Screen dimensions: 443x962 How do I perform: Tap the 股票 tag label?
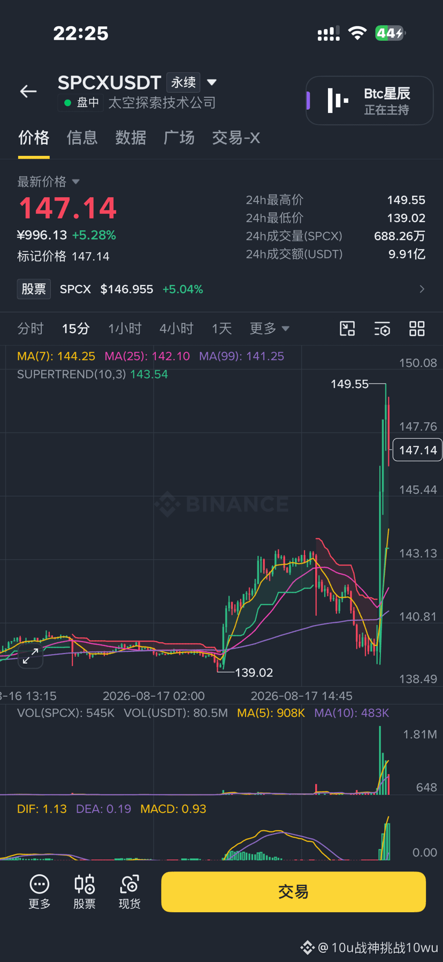[34, 289]
